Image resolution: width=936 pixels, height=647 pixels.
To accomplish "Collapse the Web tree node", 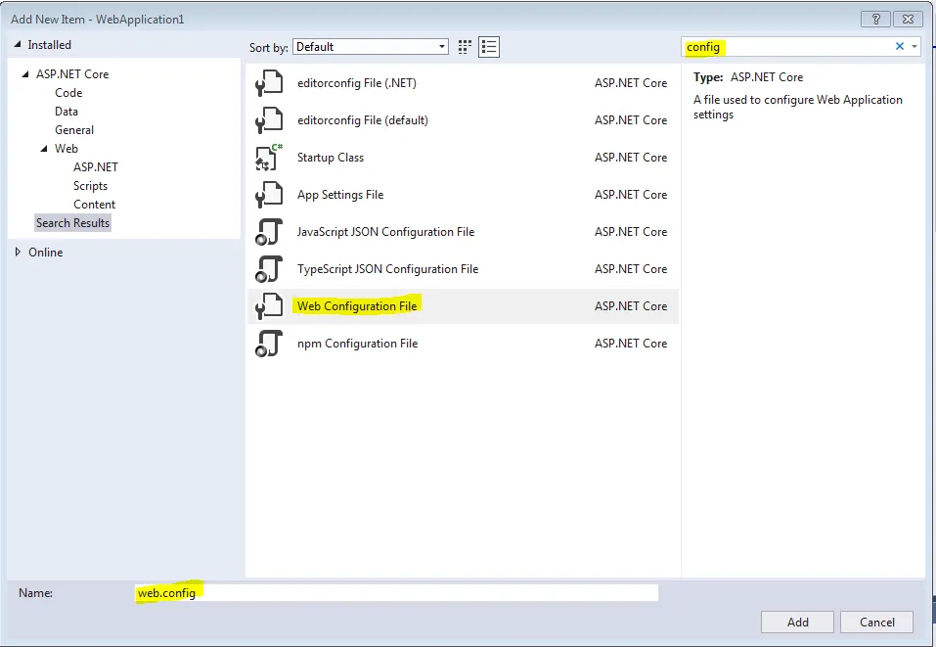I will [x=44, y=148].
